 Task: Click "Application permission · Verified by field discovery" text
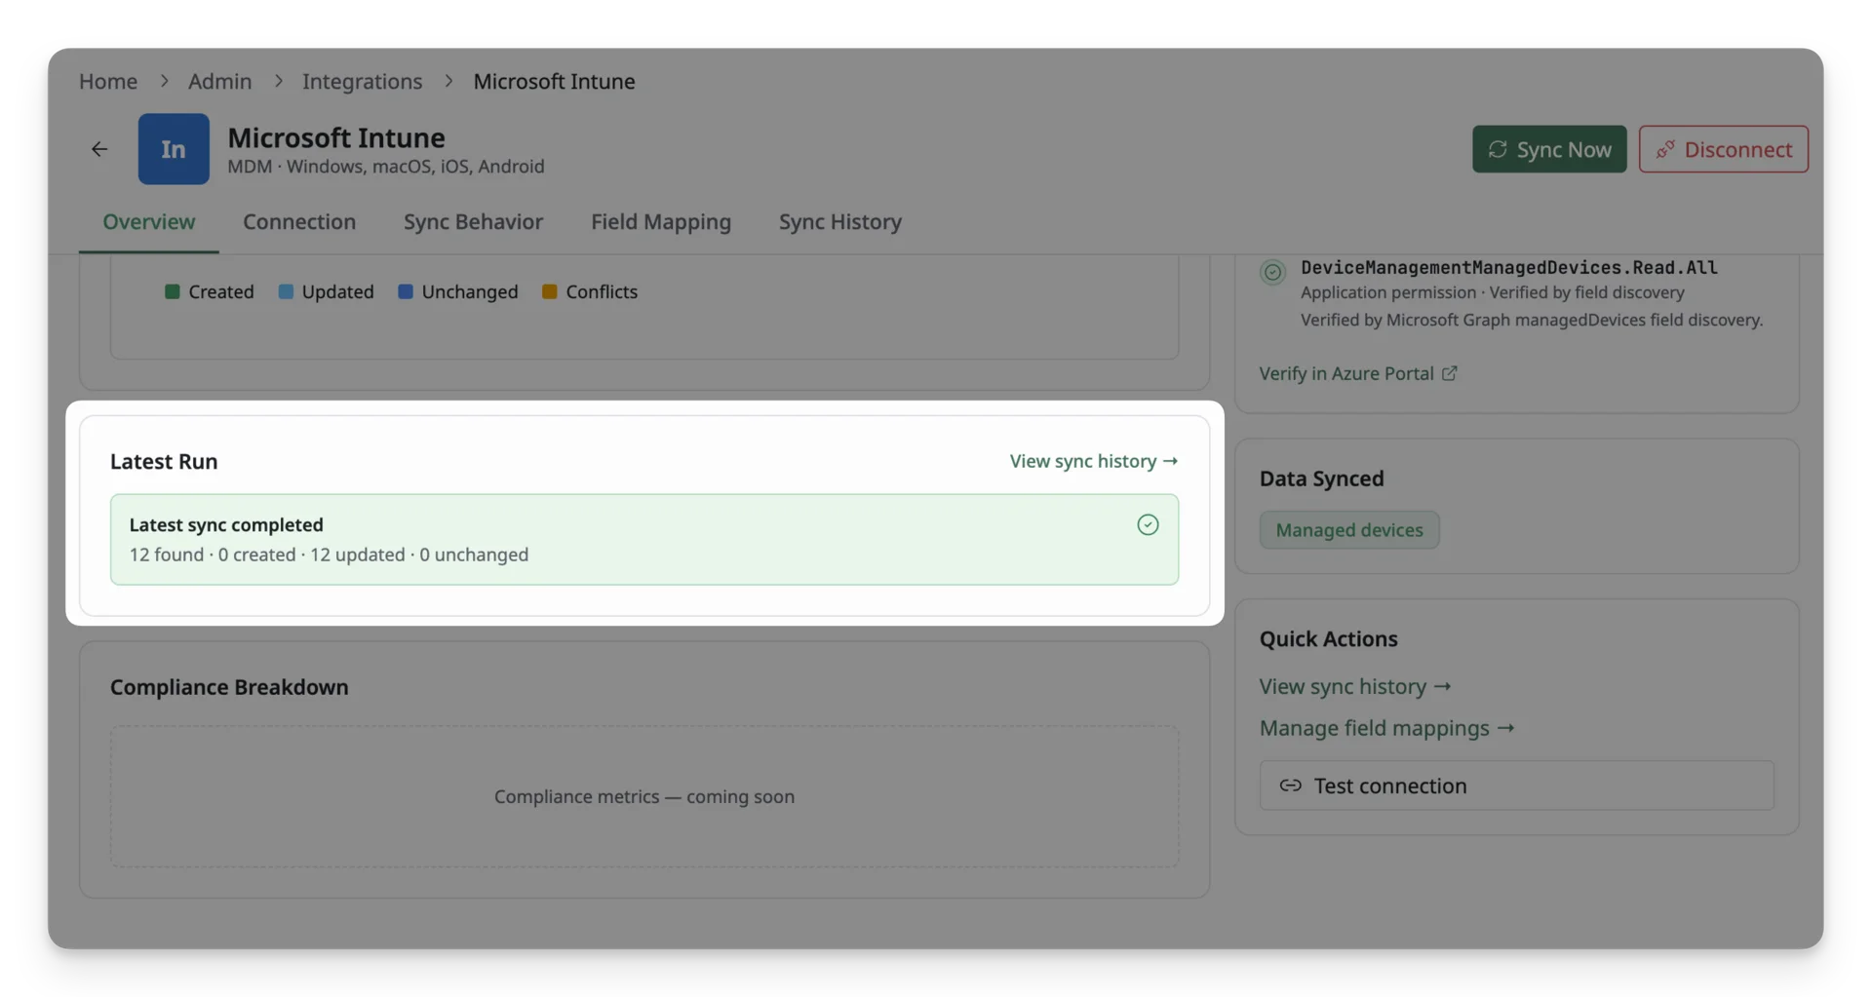click(x=1492, y=292)
